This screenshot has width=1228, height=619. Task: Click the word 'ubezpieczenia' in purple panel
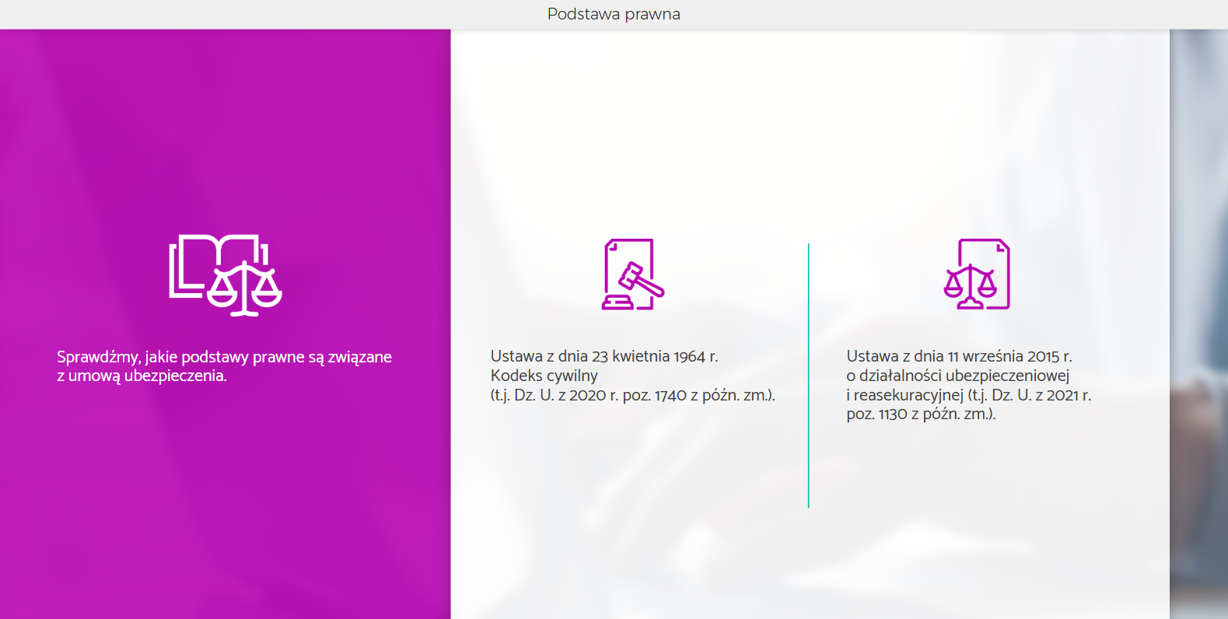[174, 376]
